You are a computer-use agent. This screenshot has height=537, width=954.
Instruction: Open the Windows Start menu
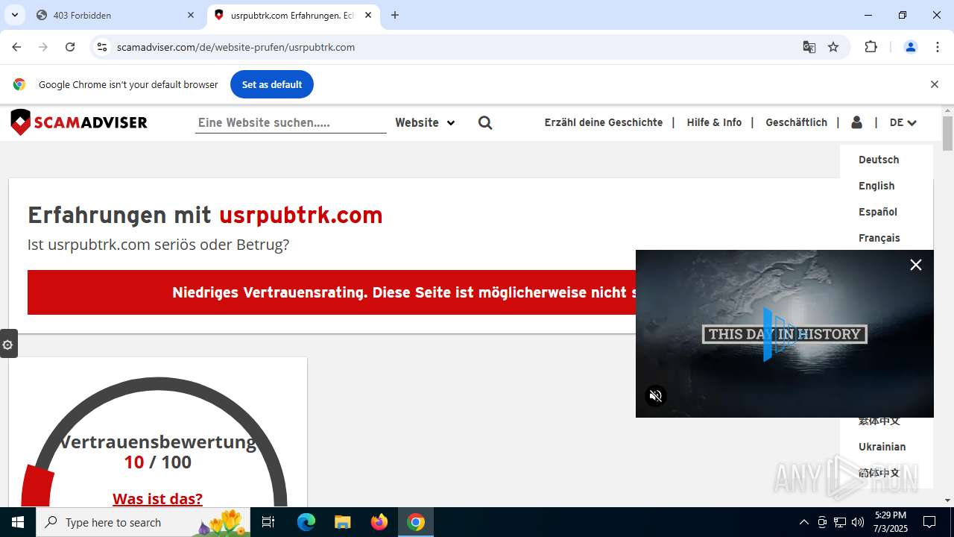click(x=18, y=522)
